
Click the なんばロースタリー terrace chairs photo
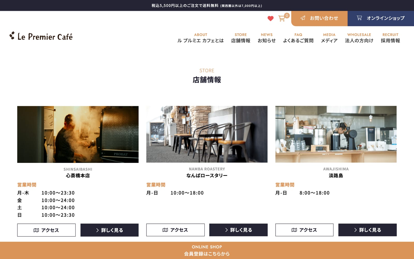tap(207, 134)
